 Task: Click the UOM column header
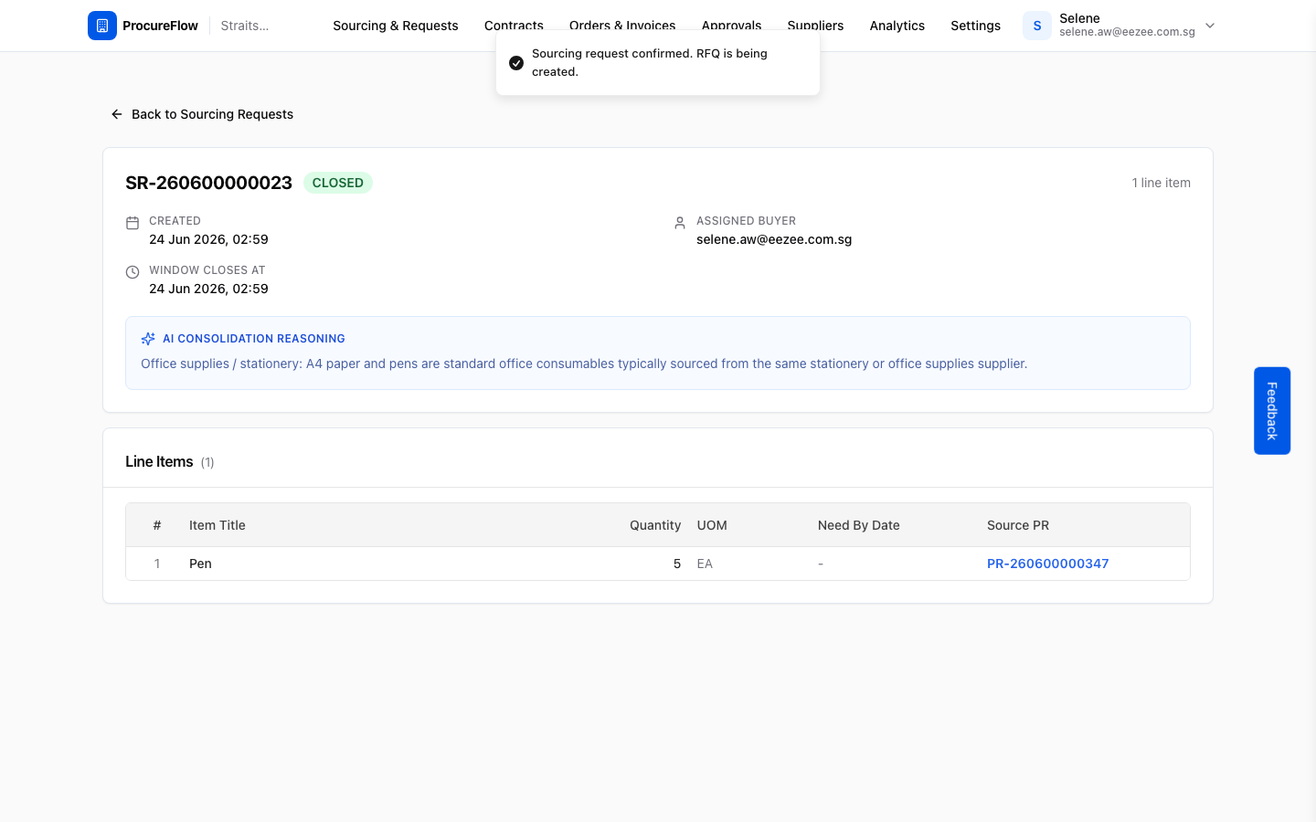pos(712,525)
